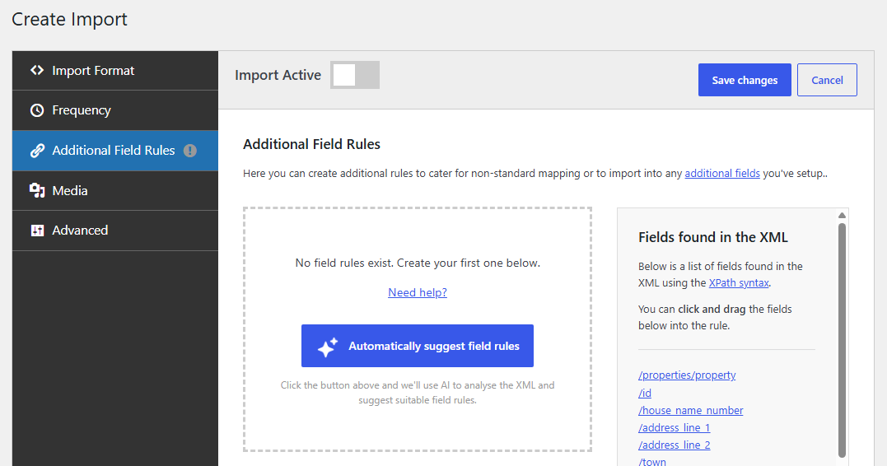This screenshot has height=466, width=887.
Task: Click the Cancel button
Action: pyautogui.click(x=827, y=80)
